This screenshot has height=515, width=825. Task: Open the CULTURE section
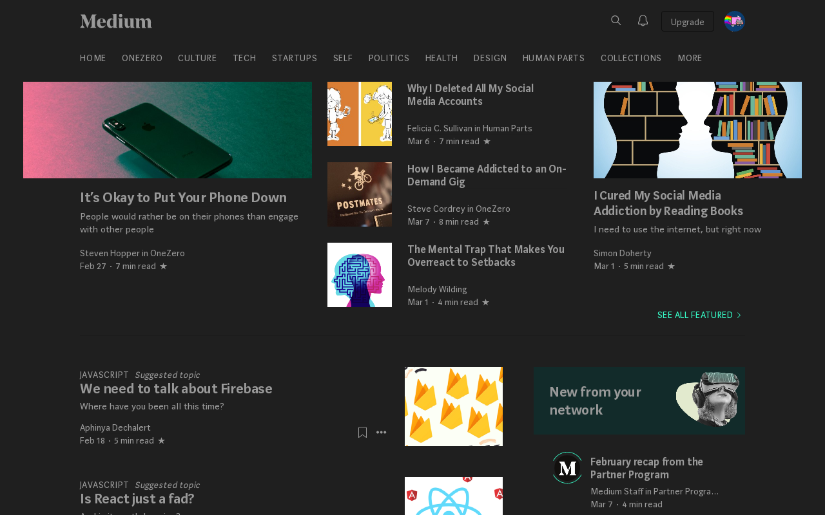tap(197, 58)
